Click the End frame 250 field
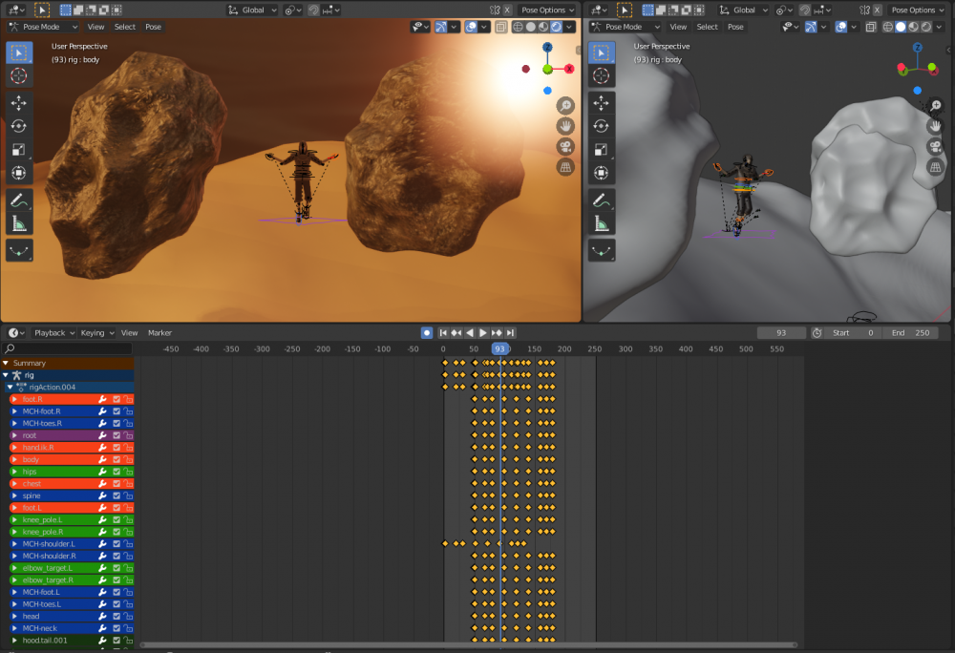Screen dimensions: 955x653 coord(910,333)
